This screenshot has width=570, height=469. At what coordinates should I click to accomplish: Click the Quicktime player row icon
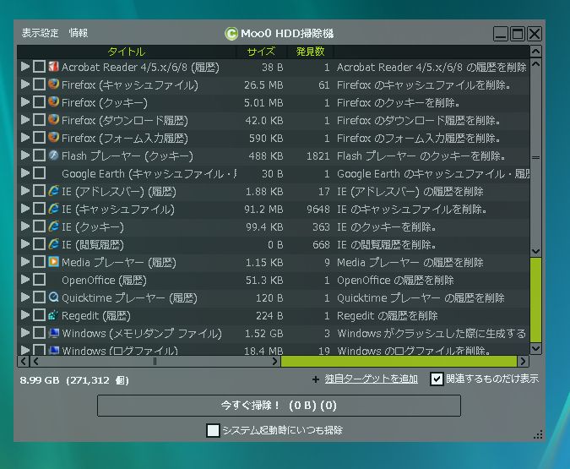pos(53,297)
